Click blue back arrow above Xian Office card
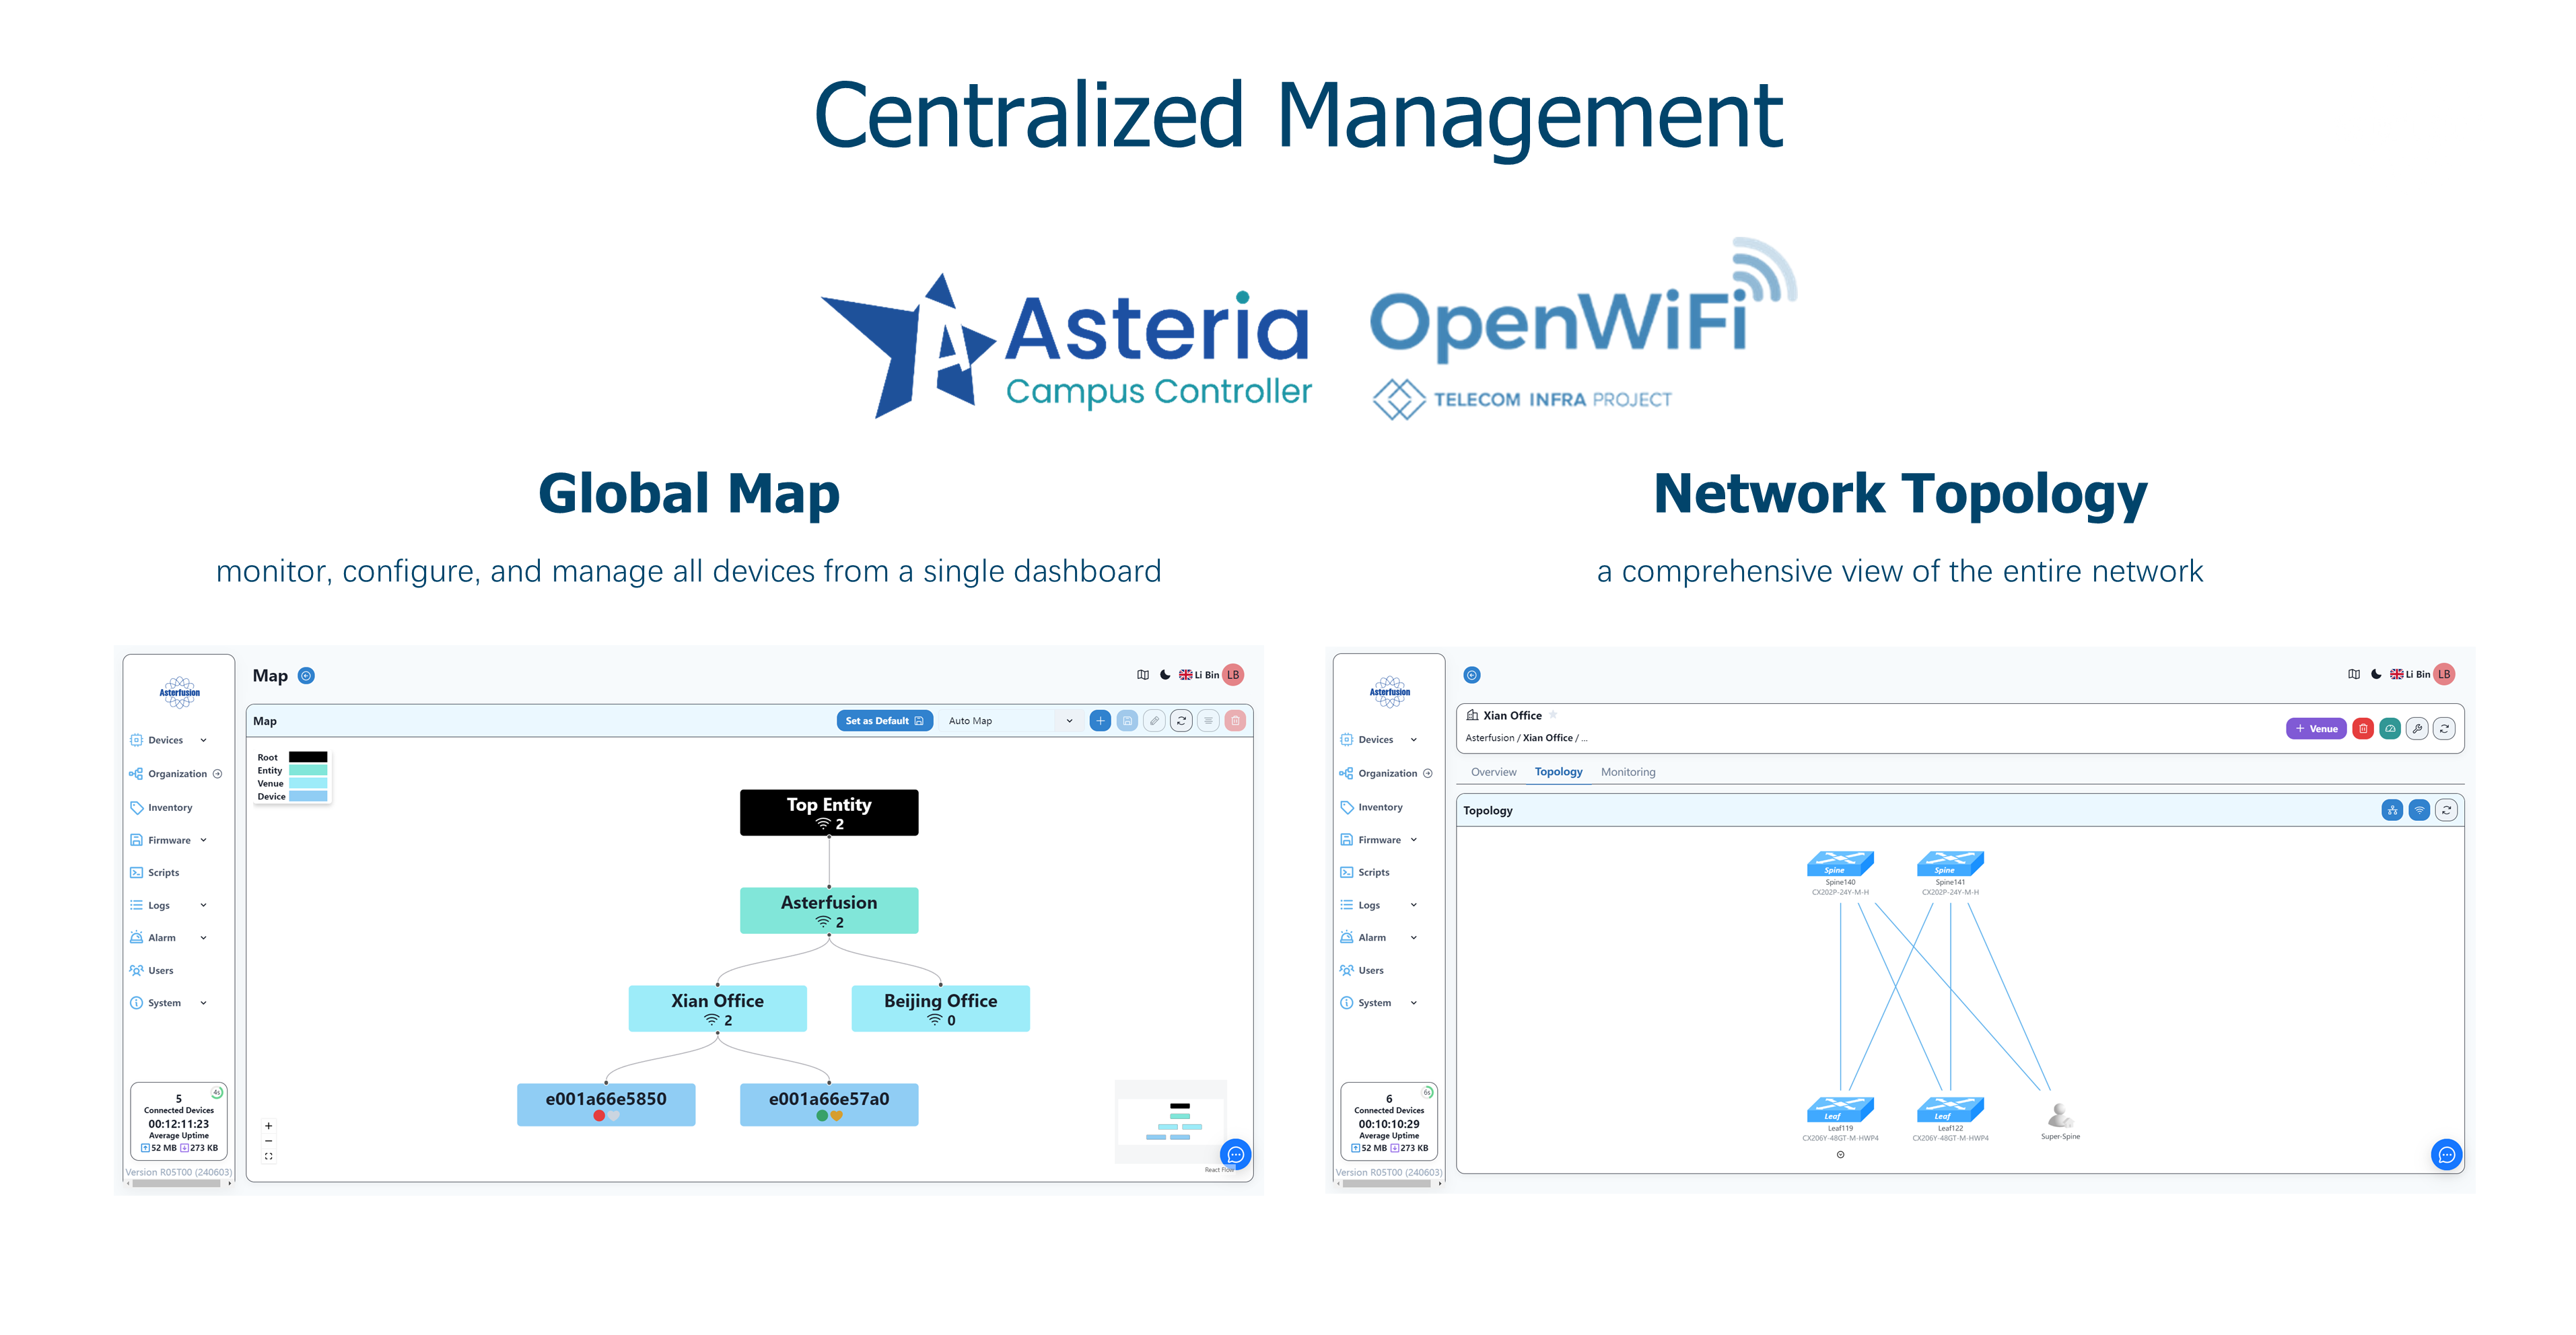Screen dimensions: 2576x1335 [x=1472, y=675]
